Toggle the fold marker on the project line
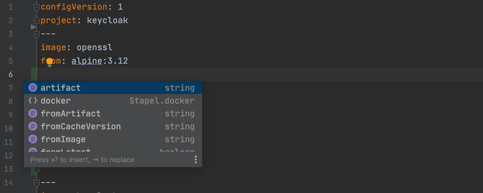The width and height of the screenshot is (483, 193). pyautogui.click(x=37, y=21)
